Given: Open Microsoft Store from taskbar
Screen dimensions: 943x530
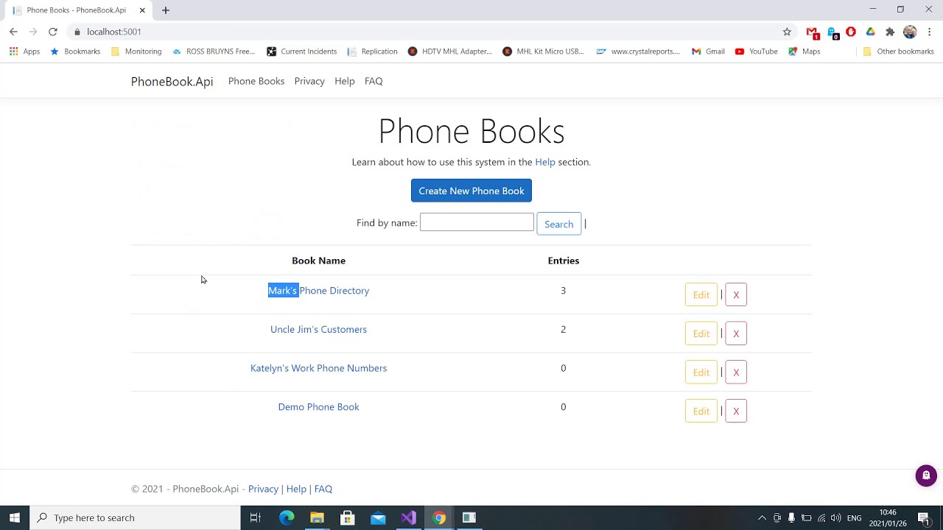Looking at the screenshot, I should pyautogui.click(x=348, y=517).
